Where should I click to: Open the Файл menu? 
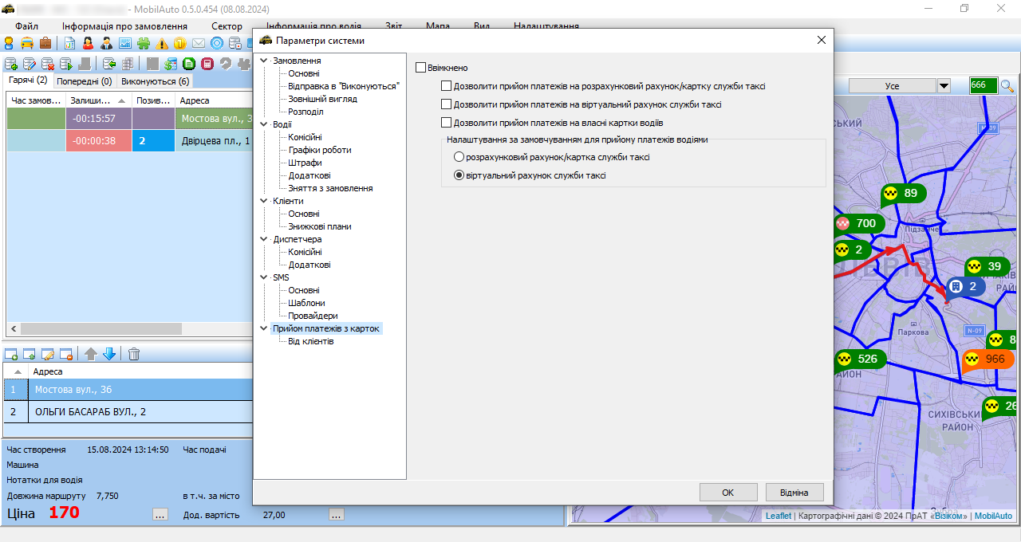(26, 26)
